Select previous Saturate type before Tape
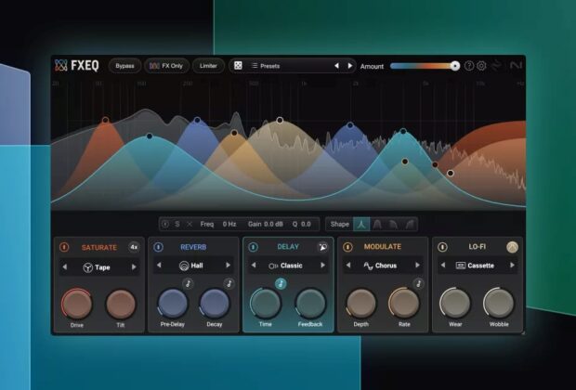The width and height of the screenshot is (576, 390). click(65, 267)
